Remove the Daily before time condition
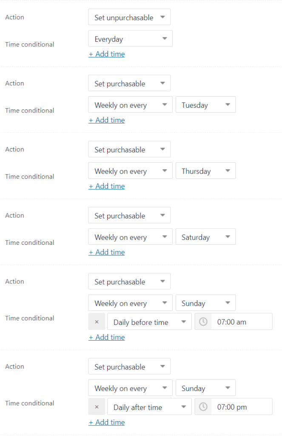 point(97,321)
